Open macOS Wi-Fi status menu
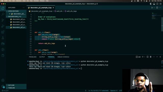This screenshot has width=163, height=92. point(141,1)
